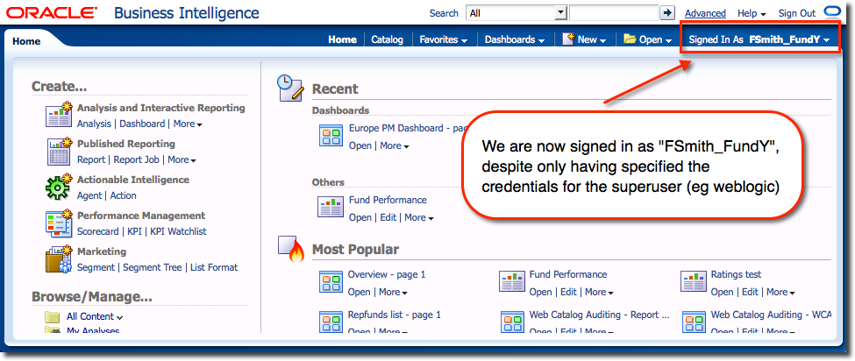Click the Scorecard link under Performance Management
The image size is (855, 361).
point(97,231)
